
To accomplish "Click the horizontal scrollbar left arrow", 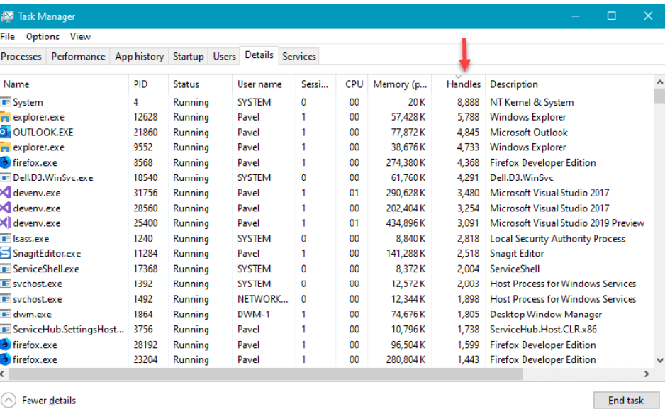I will tap(3, 374).
